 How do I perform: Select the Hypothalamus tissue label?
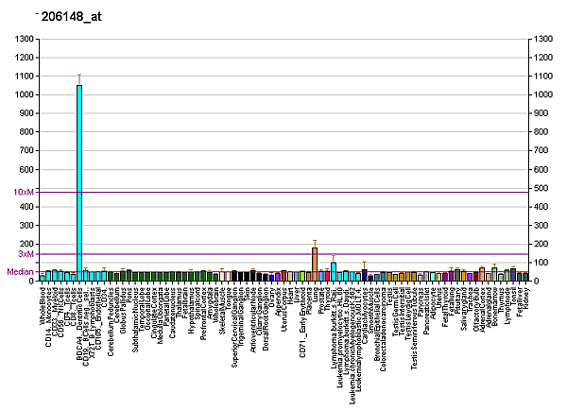(x=190, y=308)
